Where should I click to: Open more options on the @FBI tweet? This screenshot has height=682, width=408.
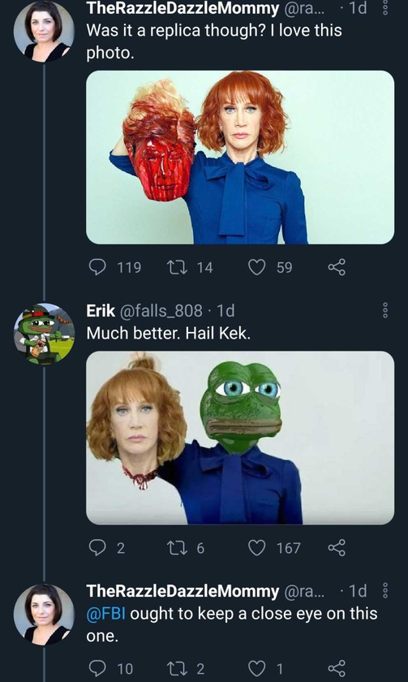coord(385,591)
